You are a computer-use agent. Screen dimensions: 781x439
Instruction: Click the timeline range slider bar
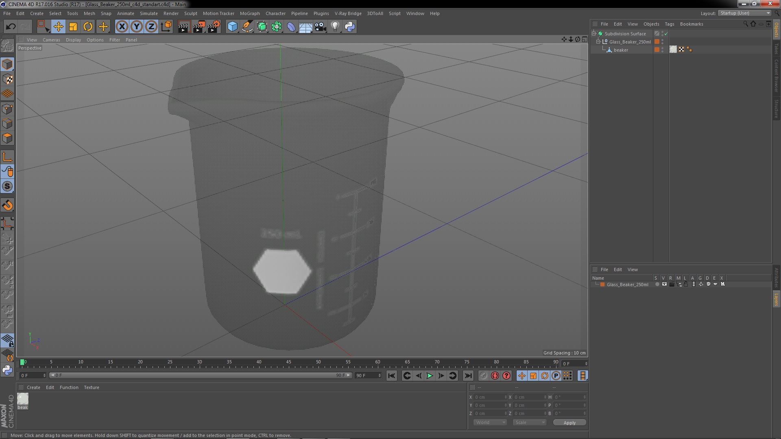[199, 375]
